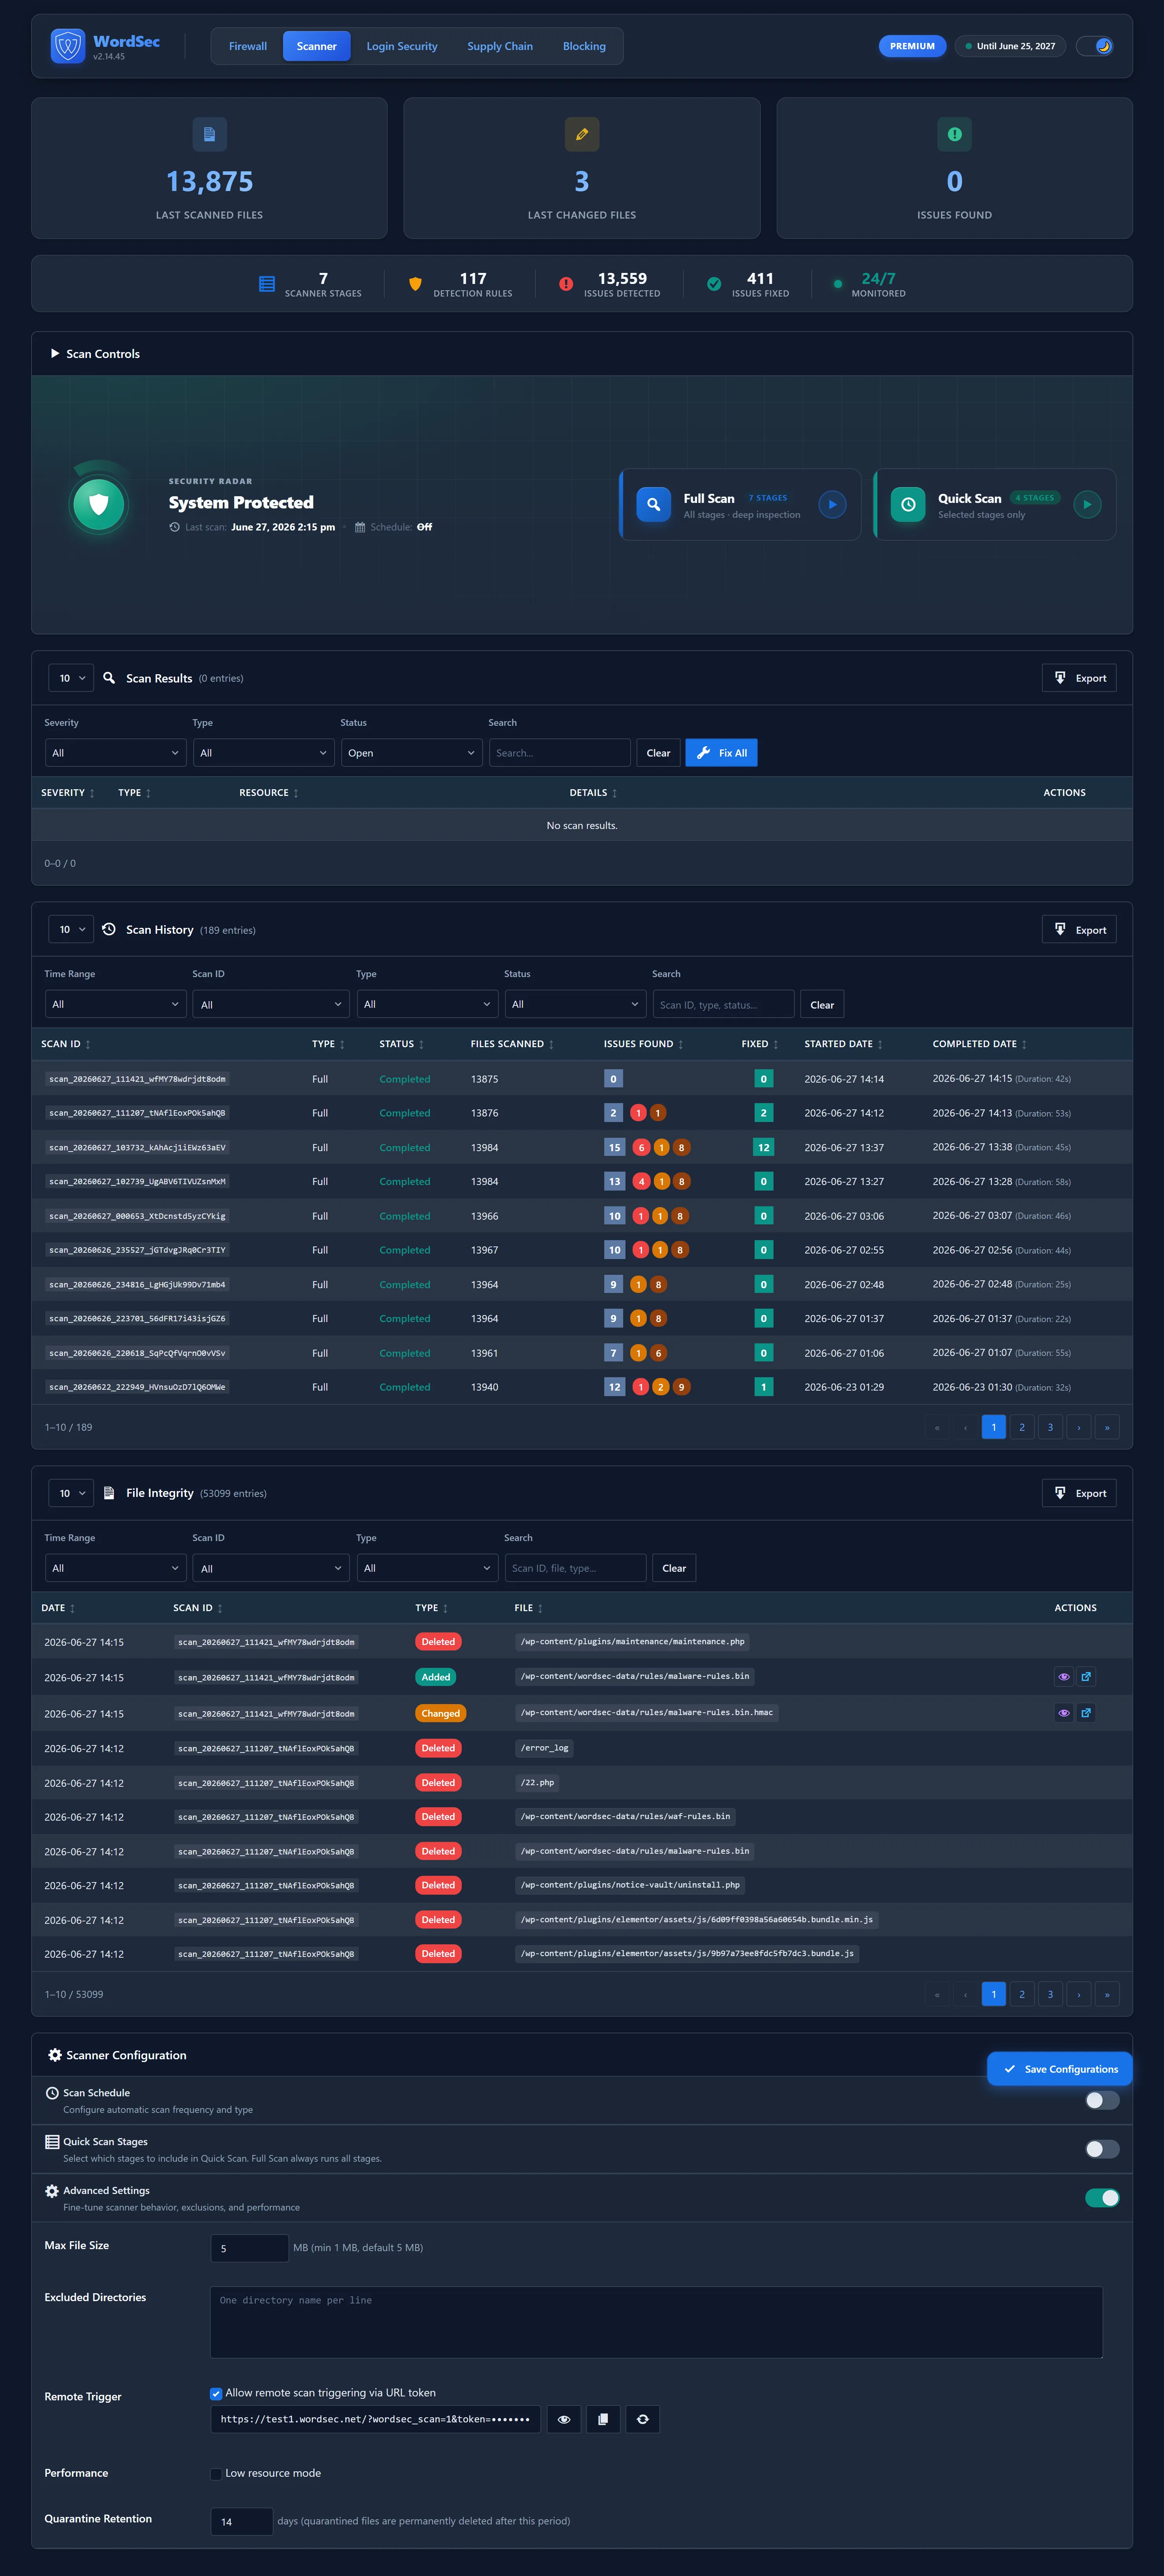View the malware-rules.bin.hmac file with the eye icon
Viewport: 1164px width, 2576px height.
(x=1064, y=1713)
